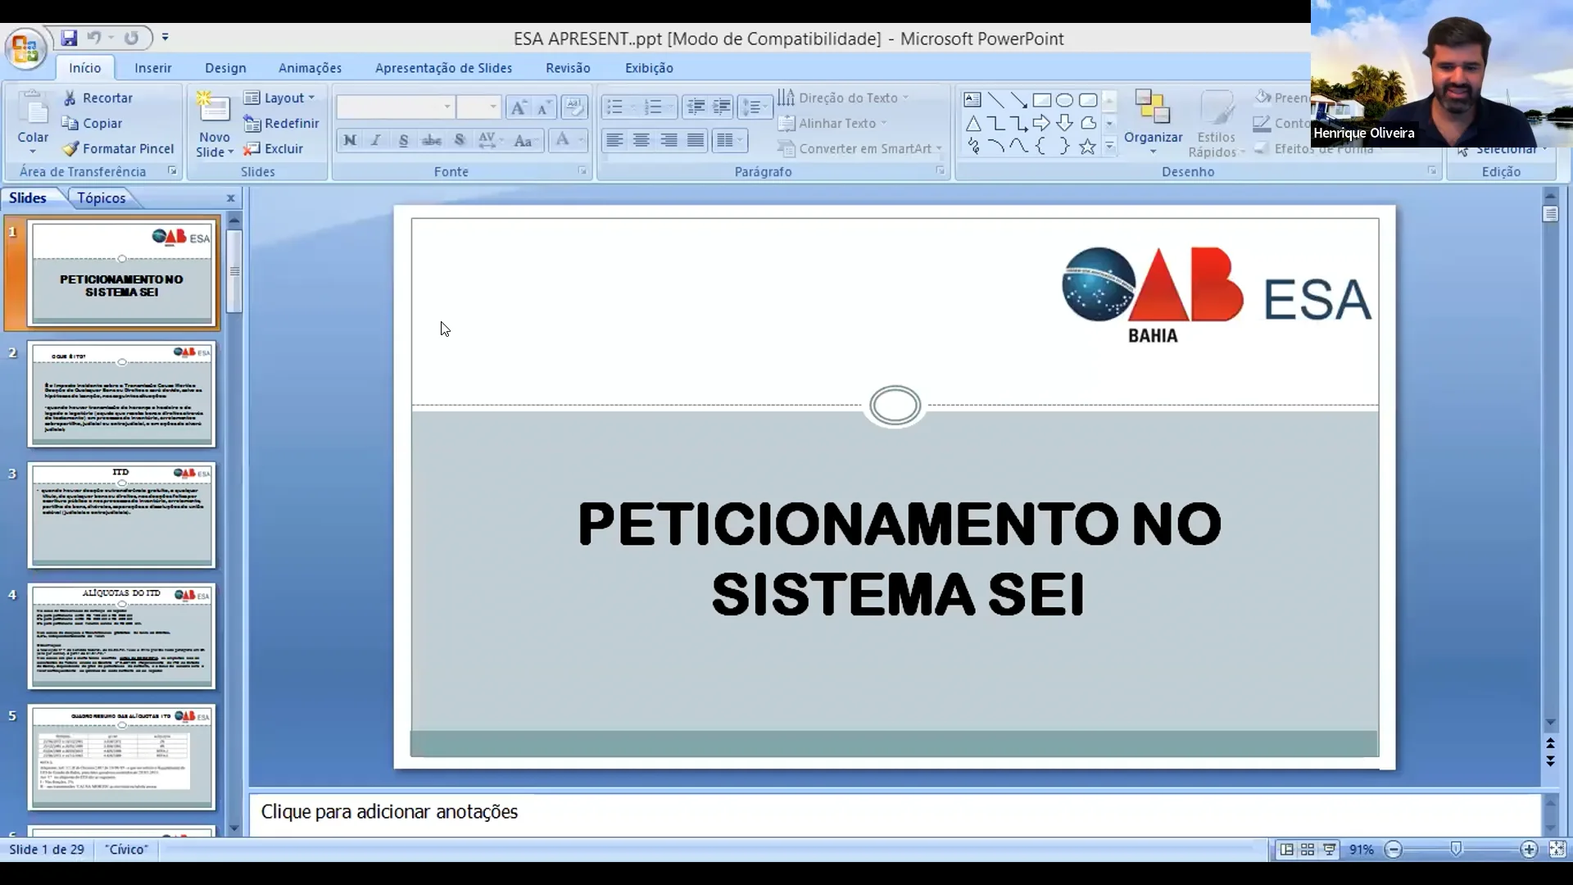Toggle Italic formatting button
This screenshot has height=885, width=1573.
(376, 140)
